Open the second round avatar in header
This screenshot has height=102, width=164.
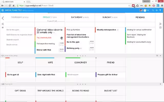point(145,10)
